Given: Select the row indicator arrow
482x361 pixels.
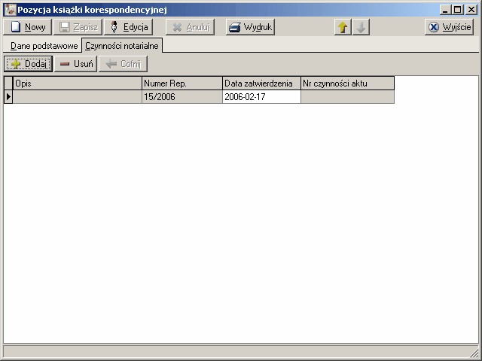Looking at the screenshot, I should (9, 97).
